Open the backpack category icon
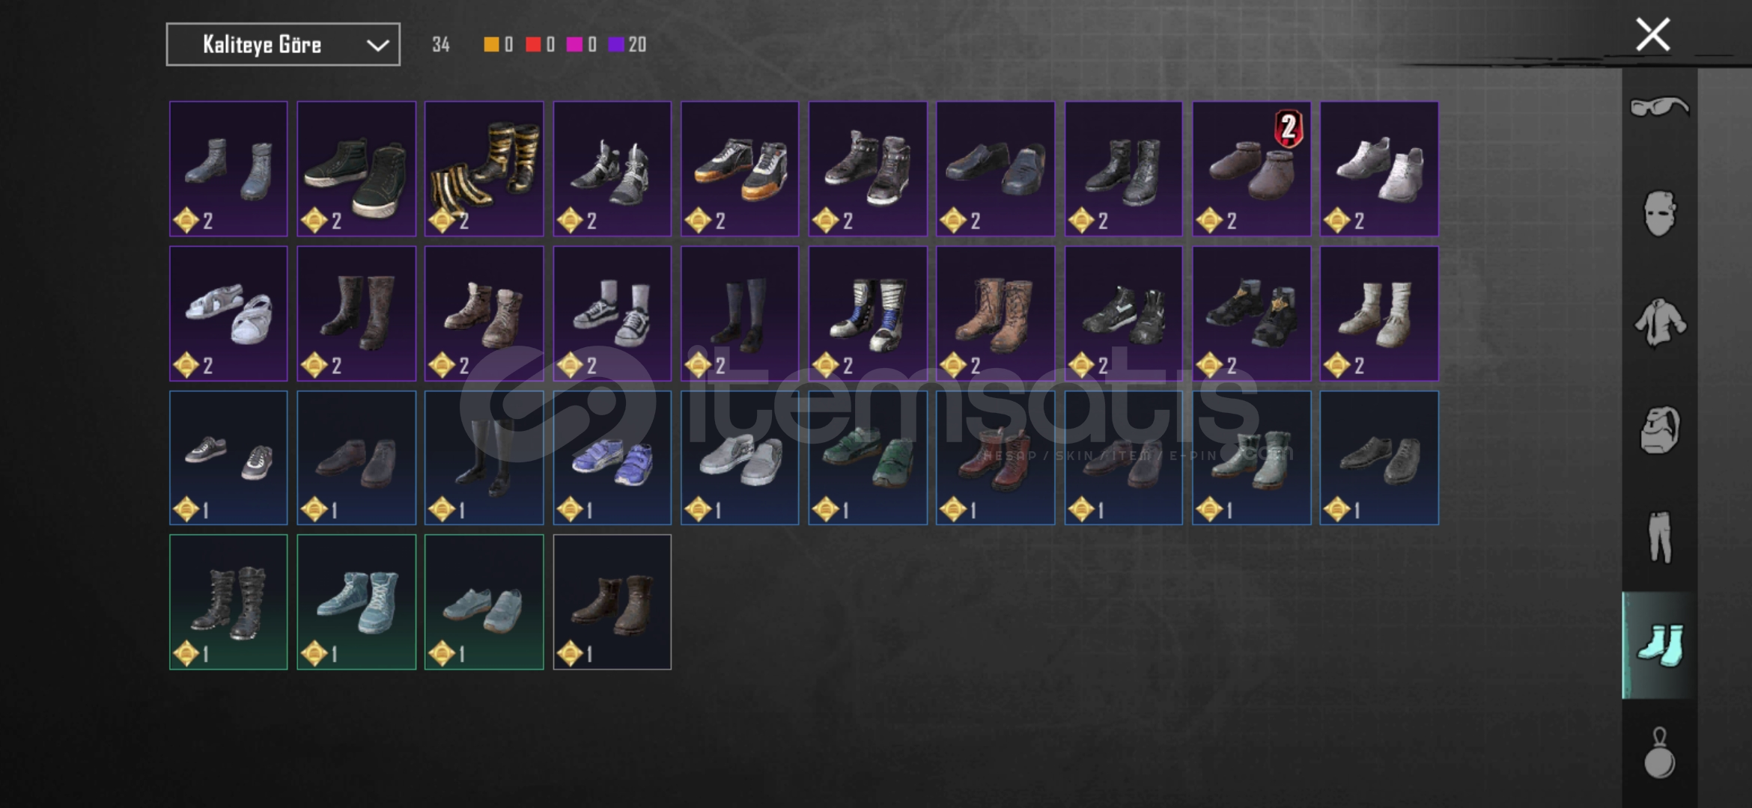Viewport: 1752px width, 808px height. pos(1659,430)
